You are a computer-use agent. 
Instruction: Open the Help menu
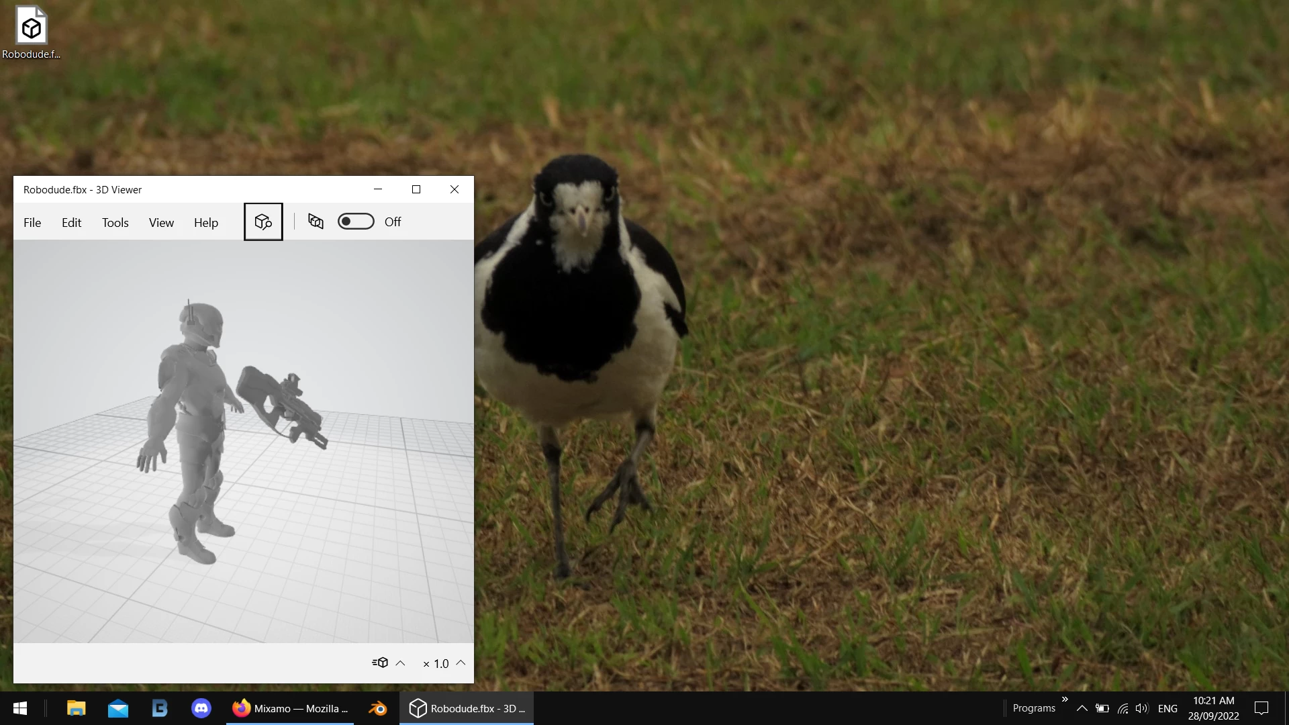tap(206, 223)
